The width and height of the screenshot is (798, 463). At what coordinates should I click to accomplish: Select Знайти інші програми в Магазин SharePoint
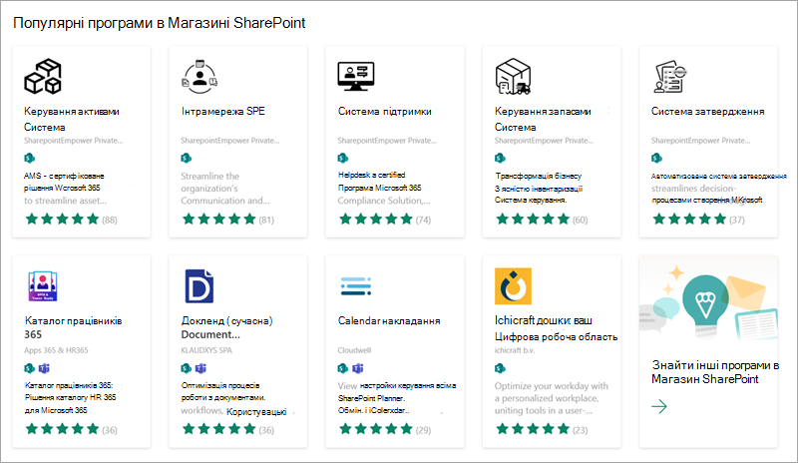point(715,372)
